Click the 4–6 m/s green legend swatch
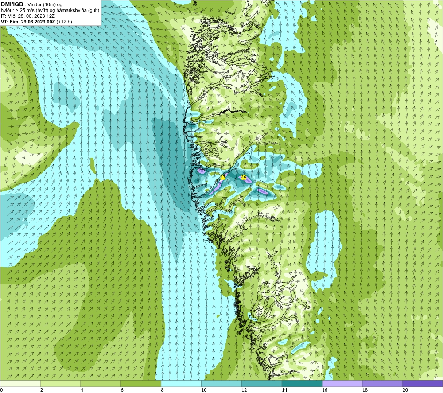The width and height of the screenshot is (443, 393). point(101,383)
